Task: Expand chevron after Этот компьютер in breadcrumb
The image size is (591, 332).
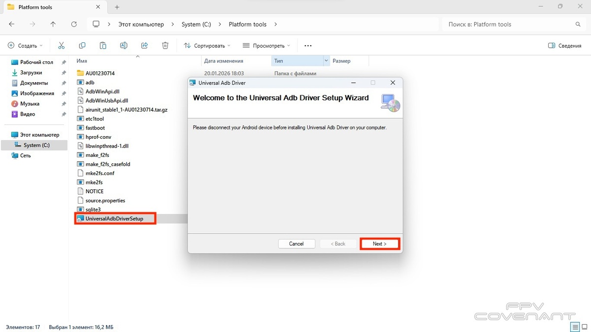Action: [x=173, y=24]
